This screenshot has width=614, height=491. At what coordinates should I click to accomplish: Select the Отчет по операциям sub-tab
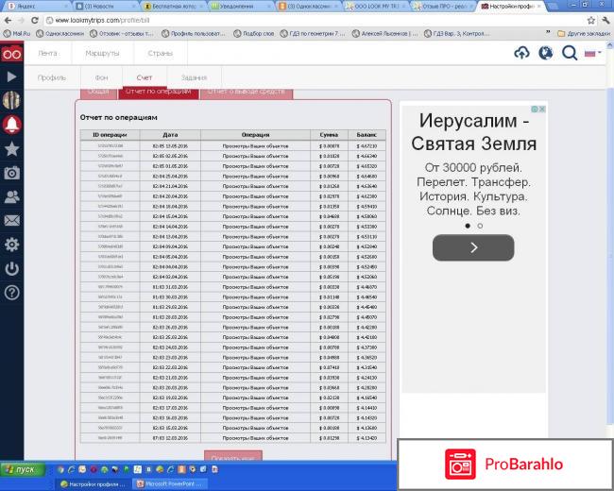click(158, 93)
